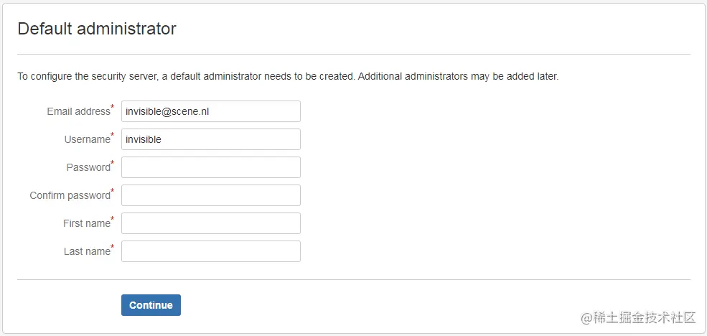The width and height of the screenshot is (707, 336).
Task: Click the "Email address" field label
Action: [x=78, y=112]
